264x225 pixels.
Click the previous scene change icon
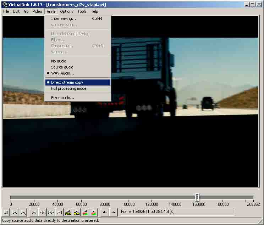85,212
